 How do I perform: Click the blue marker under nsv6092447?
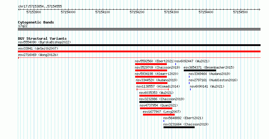click(x=176, y=64)
